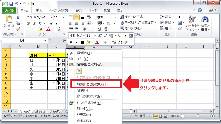
Task: Choose 削除(D) in context menu
Action: point(82,90)
